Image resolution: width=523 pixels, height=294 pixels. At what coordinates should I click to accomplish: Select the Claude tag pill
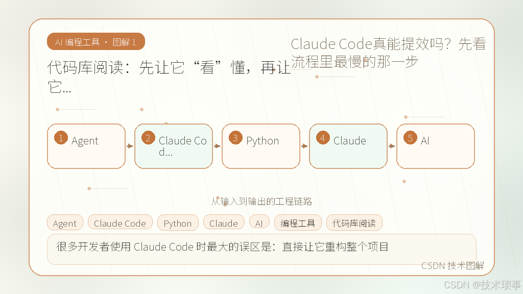224,223
